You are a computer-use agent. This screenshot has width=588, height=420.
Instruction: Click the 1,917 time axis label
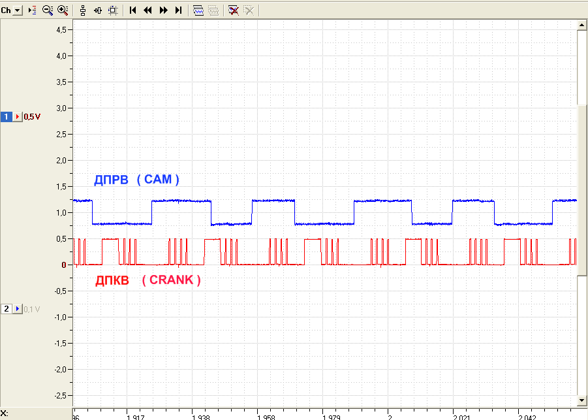[135, 417]
